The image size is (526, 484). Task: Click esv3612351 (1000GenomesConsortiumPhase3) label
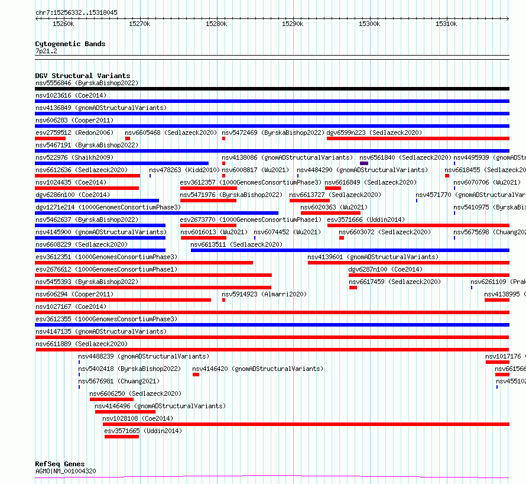pyautogui.click(x=106, y=257)
